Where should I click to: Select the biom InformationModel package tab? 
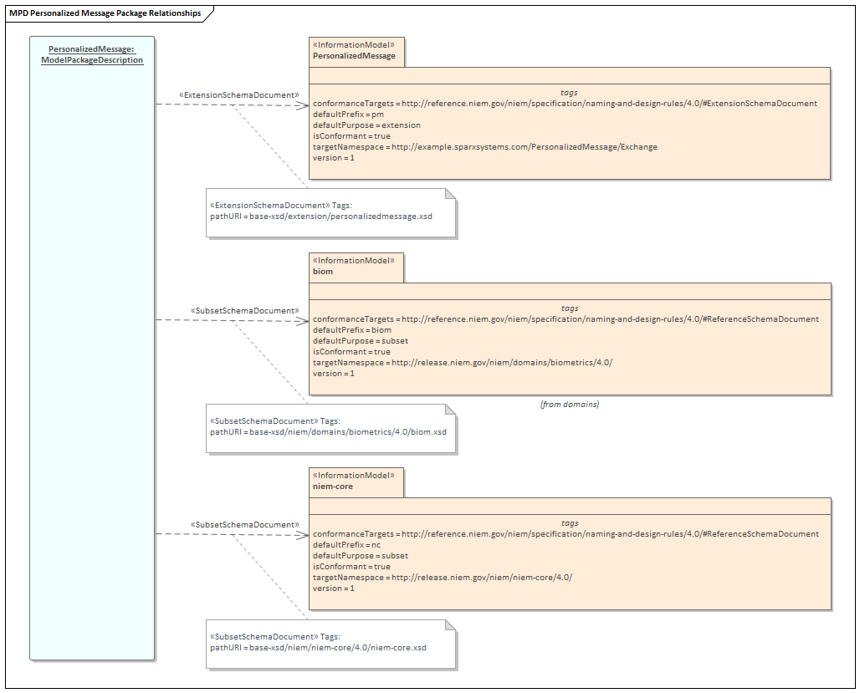coord(356,267)
